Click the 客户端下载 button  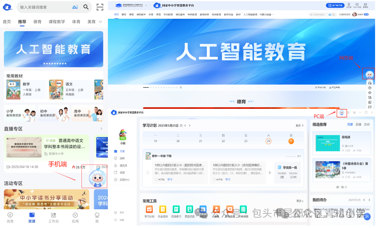click(x=334, y=5)
